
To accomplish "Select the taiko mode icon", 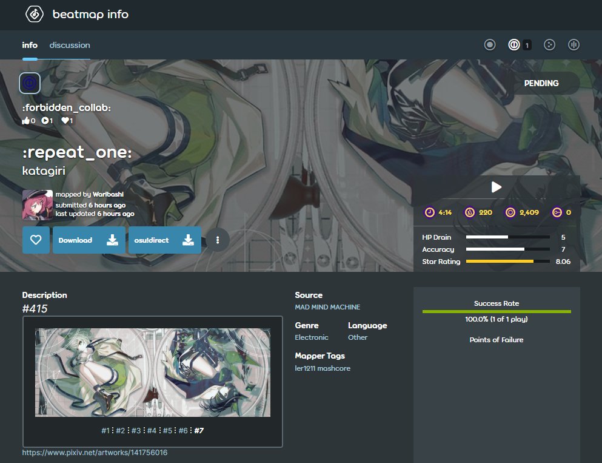I will (514, 45).
